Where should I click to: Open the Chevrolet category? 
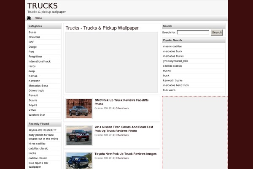tap(35, 37)
